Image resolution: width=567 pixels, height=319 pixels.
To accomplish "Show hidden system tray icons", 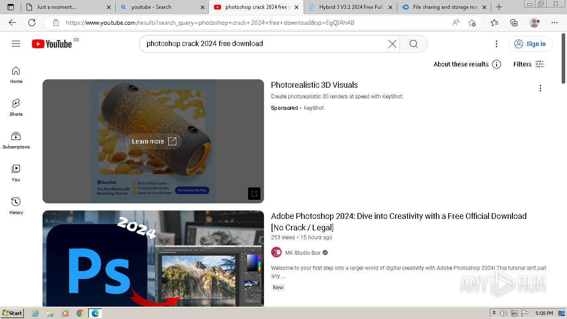I will [x=494, y=313].
